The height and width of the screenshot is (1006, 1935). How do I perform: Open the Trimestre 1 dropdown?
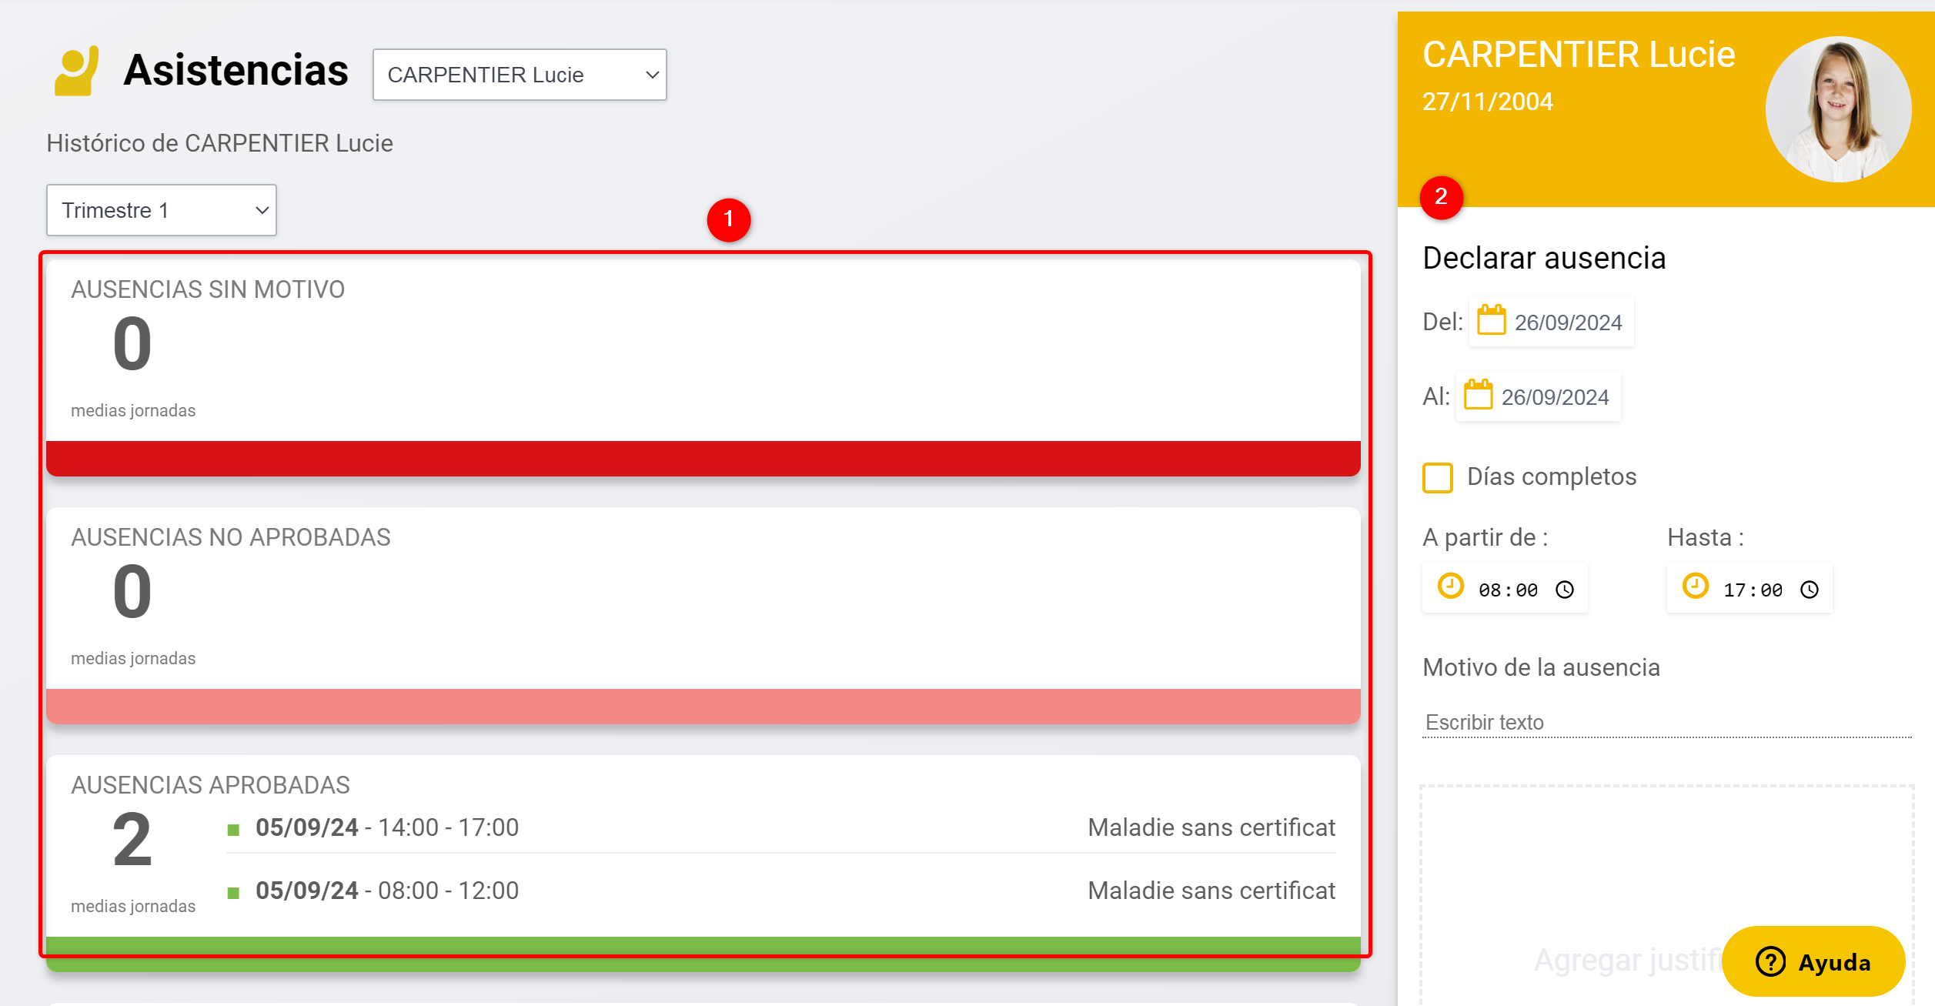(x=161, y=209)
